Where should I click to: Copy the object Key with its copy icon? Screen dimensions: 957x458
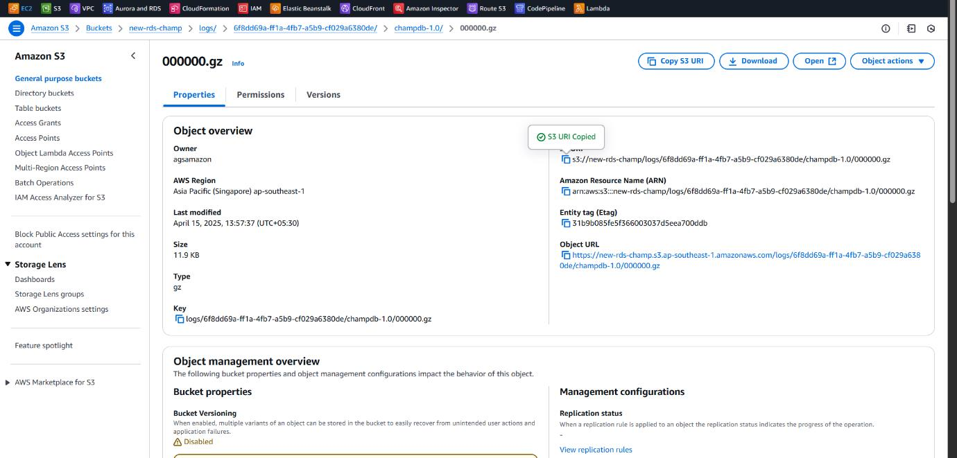(180, 319)
